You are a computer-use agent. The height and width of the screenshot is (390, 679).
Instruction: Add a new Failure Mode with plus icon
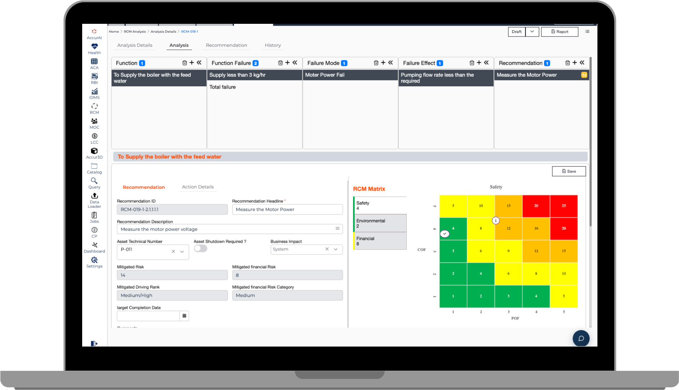coord(383,63)
